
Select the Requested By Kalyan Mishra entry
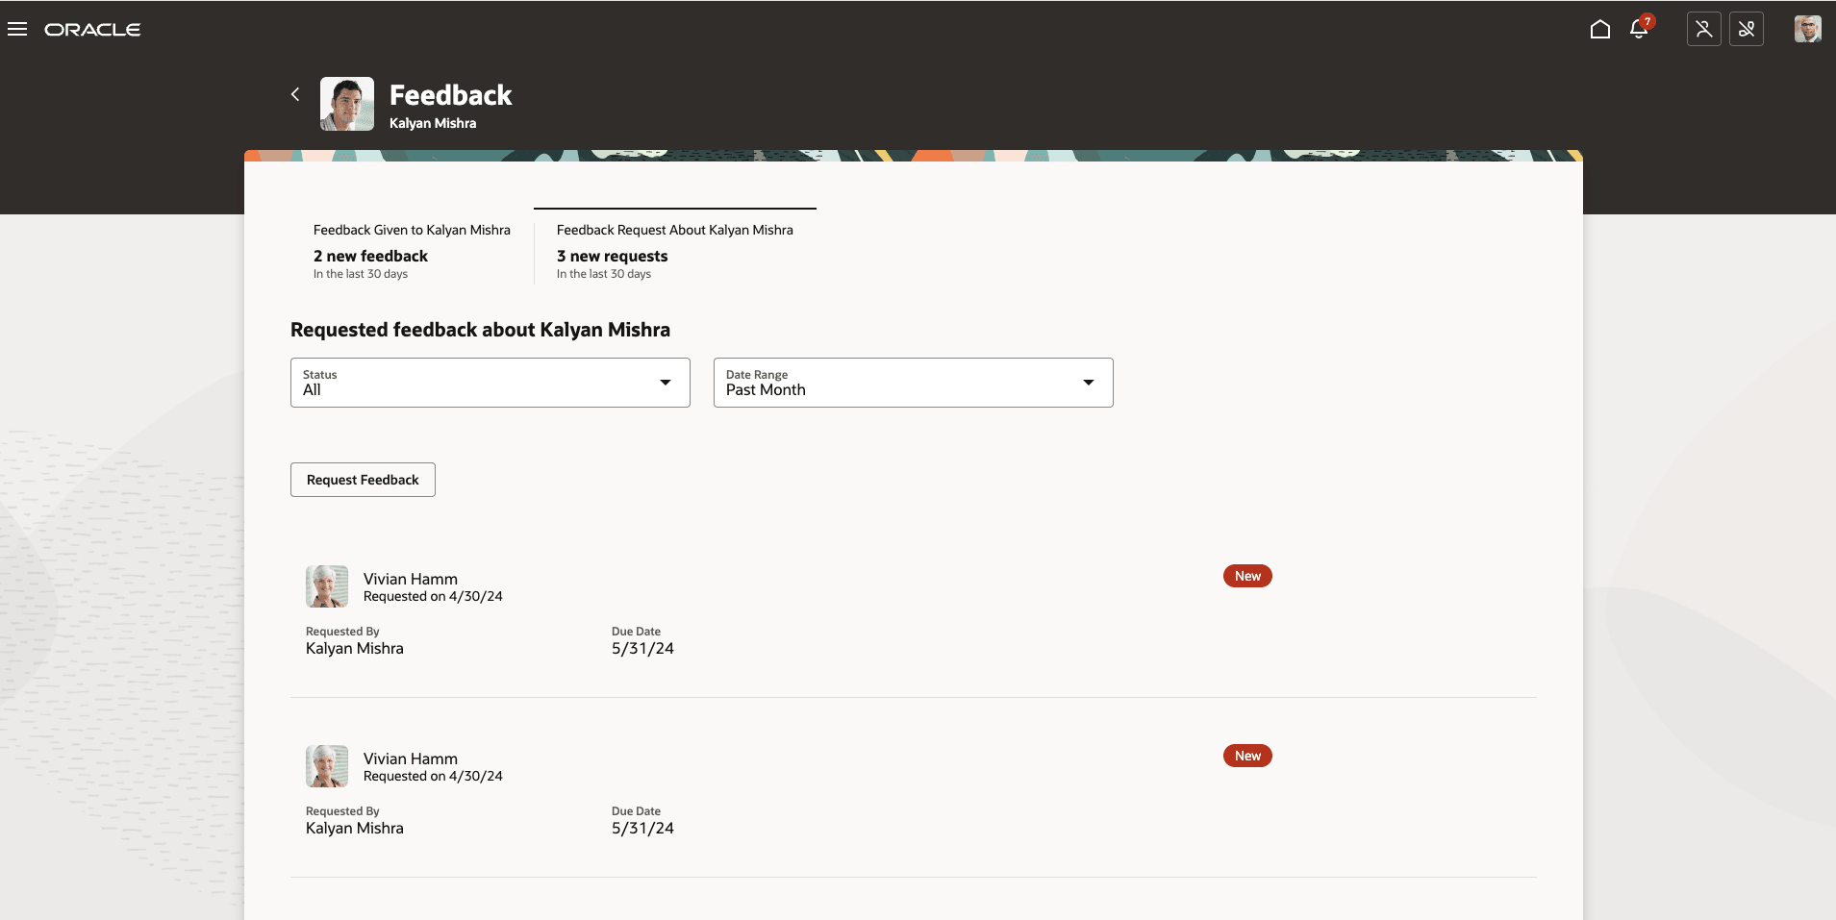[x=354, y=648]
